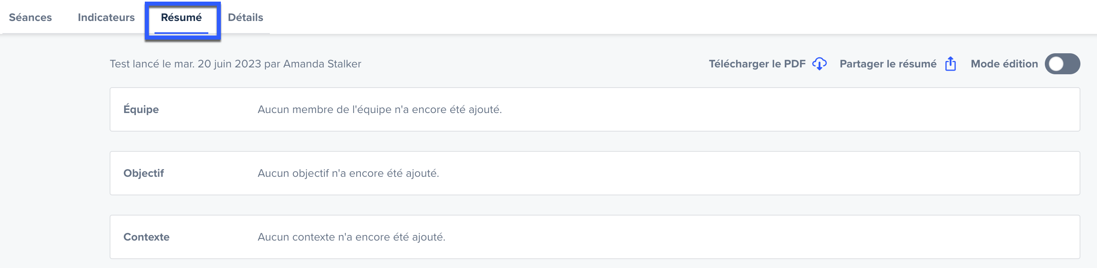Screen dimensions: 1097x268
Task: Click the Partager le résumé label
Action: [x=888, y=64]
